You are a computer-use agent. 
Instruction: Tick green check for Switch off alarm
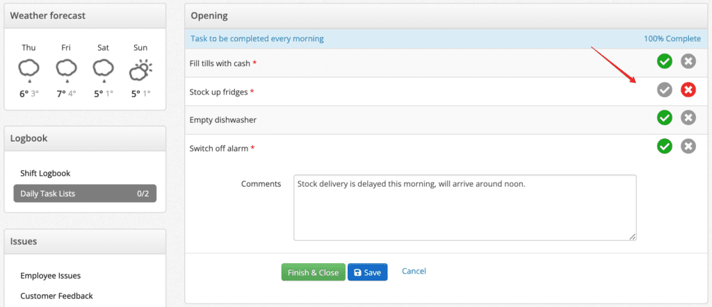tap(664, 146)
